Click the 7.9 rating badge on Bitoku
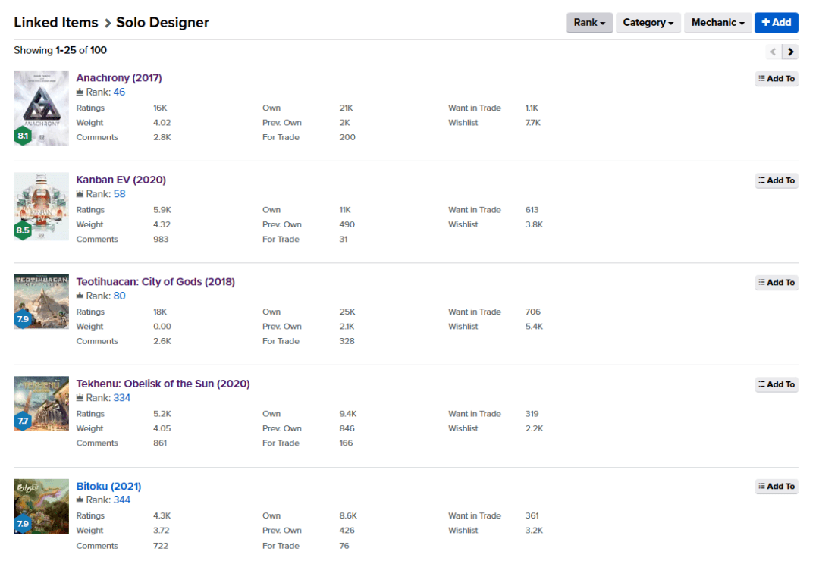This screenshot has height=564, width=819. (23, 524)
